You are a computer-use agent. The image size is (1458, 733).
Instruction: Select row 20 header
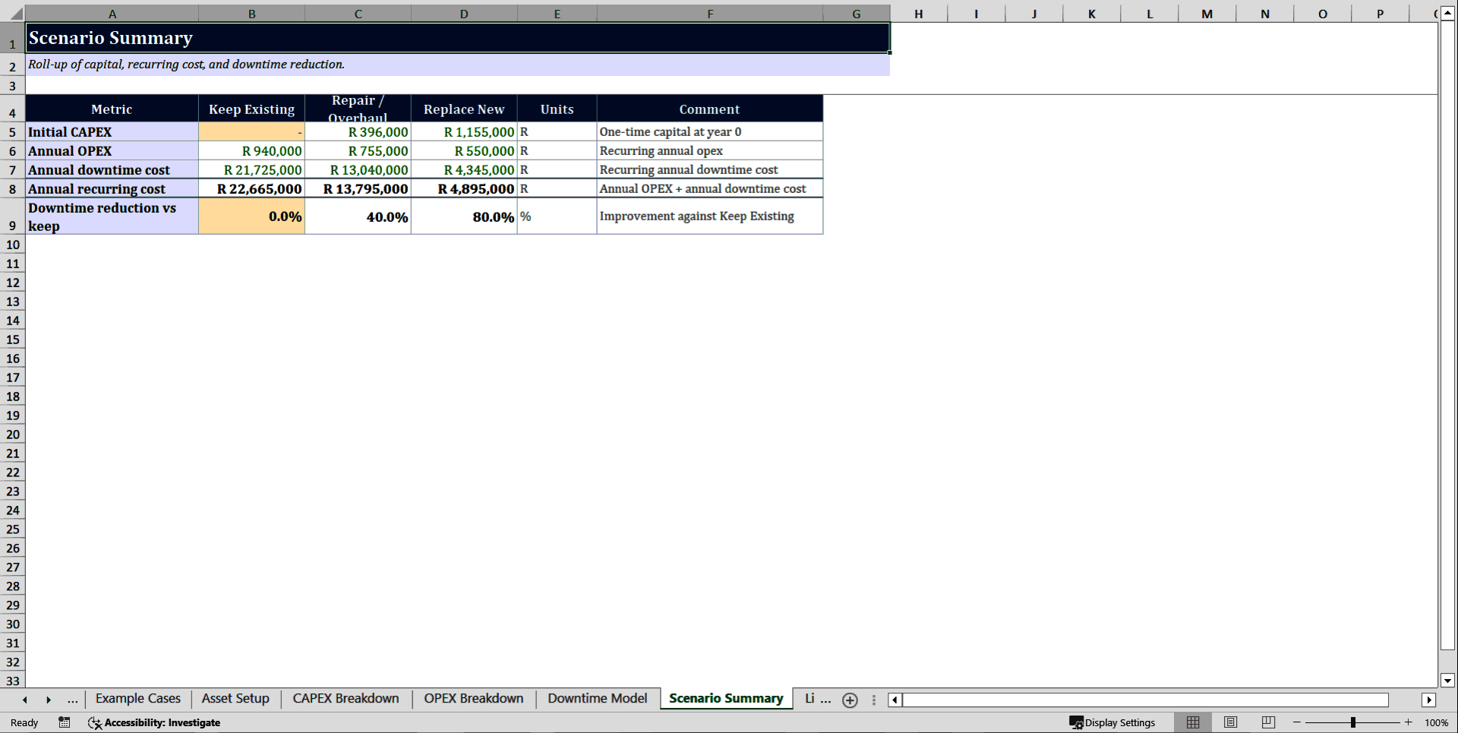12,434
